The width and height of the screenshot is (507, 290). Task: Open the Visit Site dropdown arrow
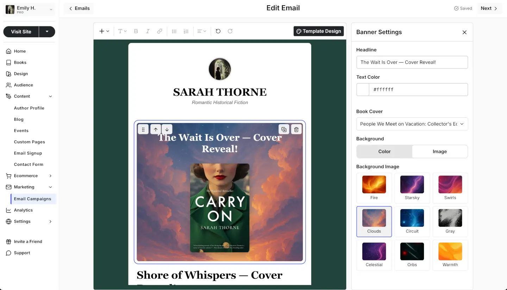47,32
